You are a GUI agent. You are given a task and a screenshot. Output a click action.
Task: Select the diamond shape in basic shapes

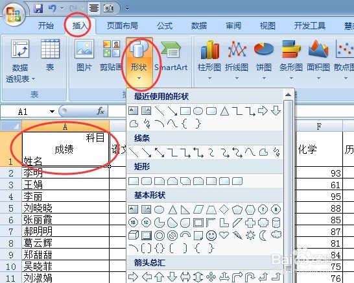[x=224, y=210]
